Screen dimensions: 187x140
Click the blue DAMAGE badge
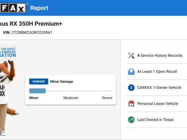click(x=39, y=81)
